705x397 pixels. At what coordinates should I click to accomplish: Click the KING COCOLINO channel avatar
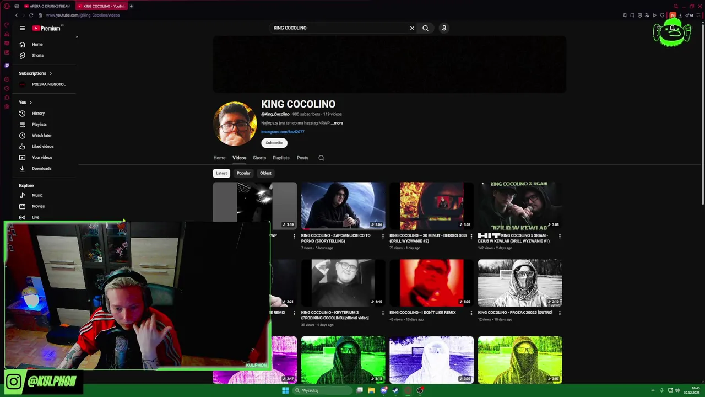(235, 124)
